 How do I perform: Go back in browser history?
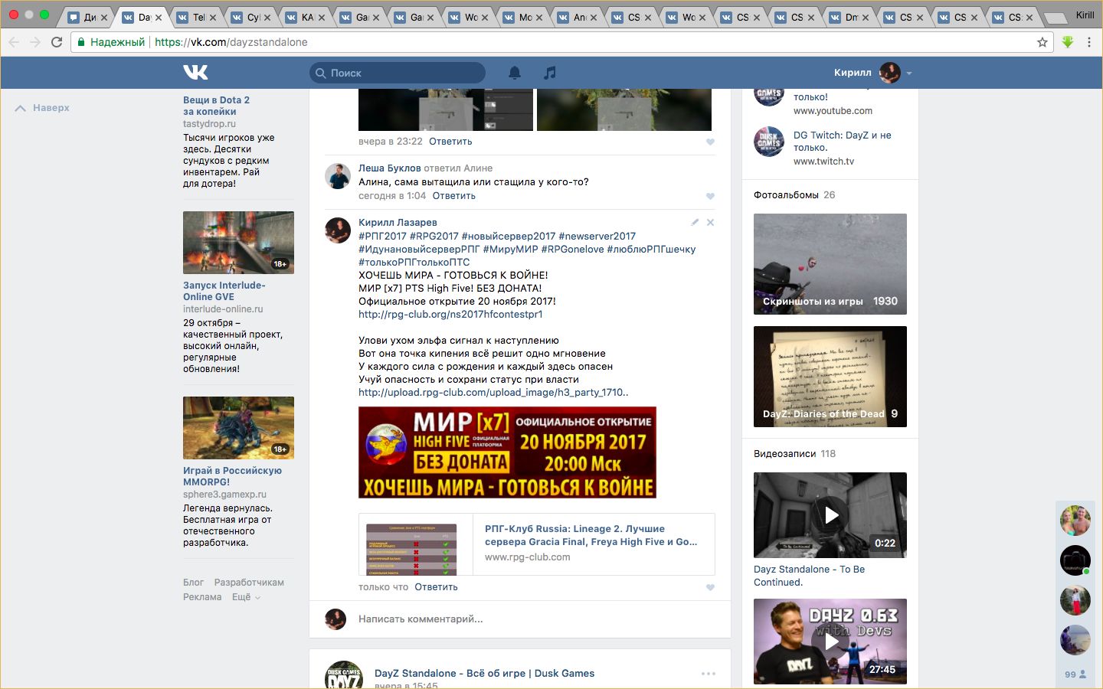14,42
